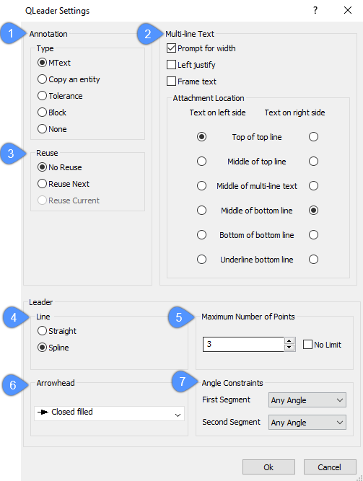Click callout marker 7 near Angle Constraints
Screen dimensions: 363x481
[x=183, y=381]
